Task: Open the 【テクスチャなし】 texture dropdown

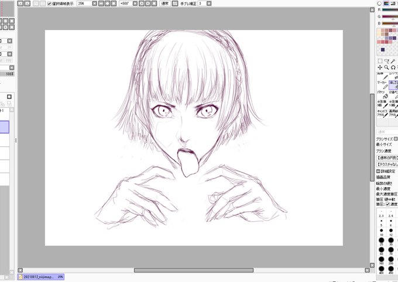Action: [387, 164]
